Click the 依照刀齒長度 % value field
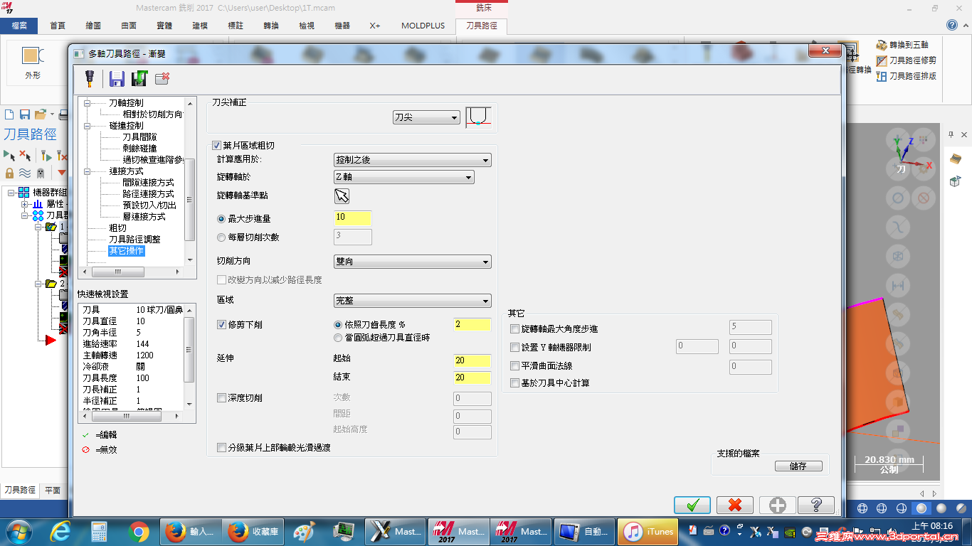Screen dimensions: 972x546 click(x=472, y=325)
